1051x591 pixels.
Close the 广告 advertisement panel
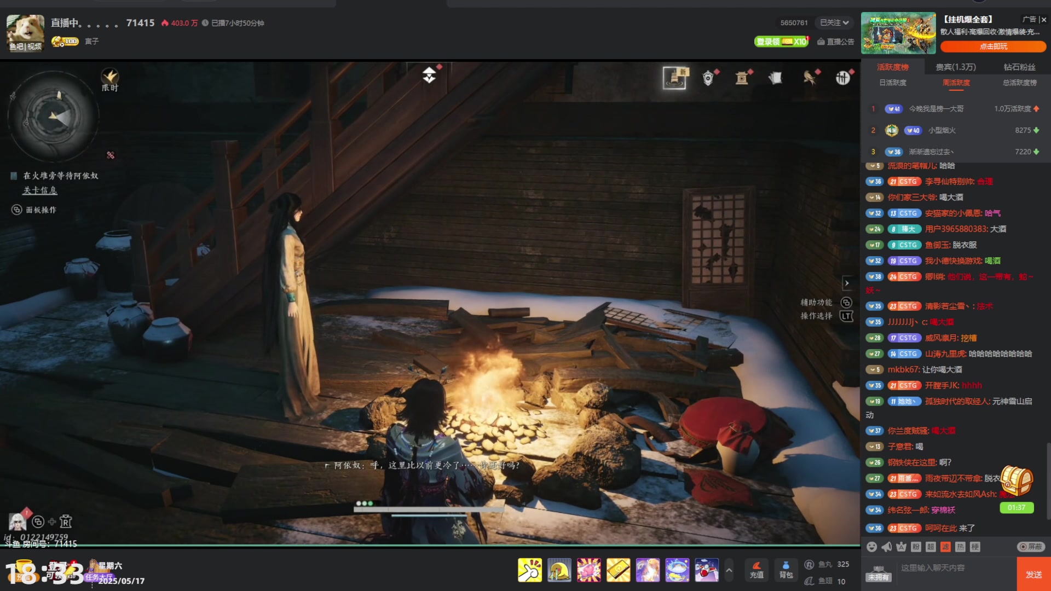tap(1043, 20)
